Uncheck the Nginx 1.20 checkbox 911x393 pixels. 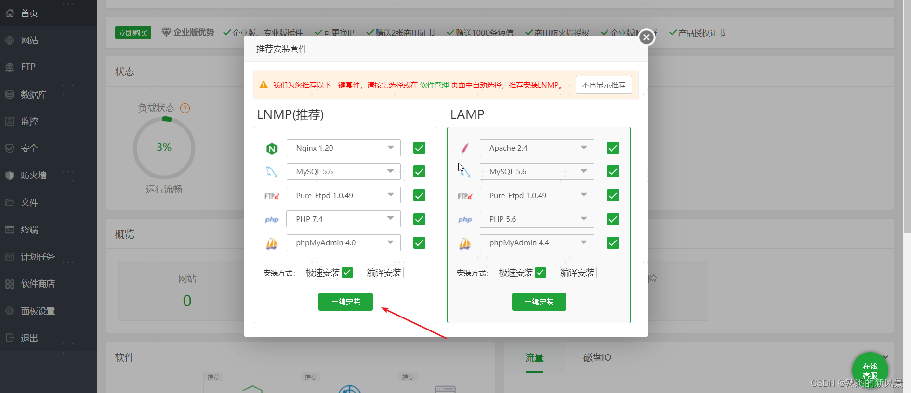(x=419, y=148)
